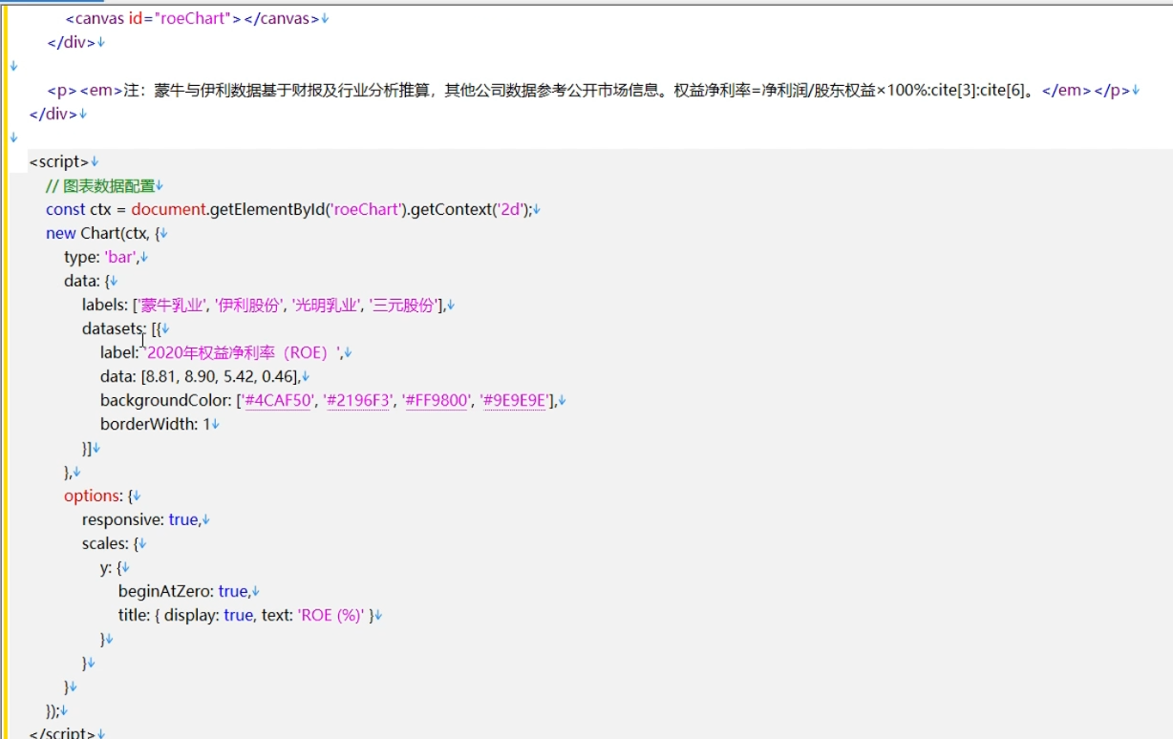The height and width of the screenshot is (739, 1173).
Task: Click the color code #FF9800
Action: click(437, 400)
